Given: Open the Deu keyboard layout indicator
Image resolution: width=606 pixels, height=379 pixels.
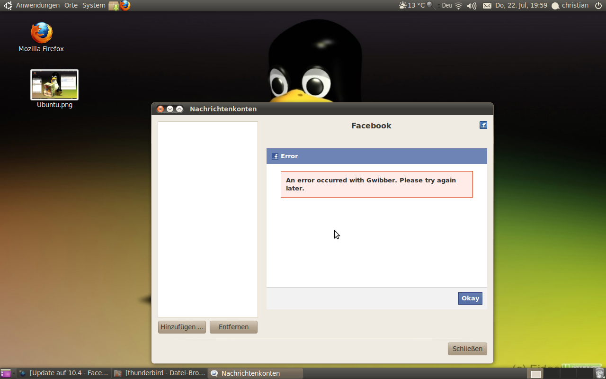Looking at the screenshot, I should pyautogui.click(x=446, y=6).
